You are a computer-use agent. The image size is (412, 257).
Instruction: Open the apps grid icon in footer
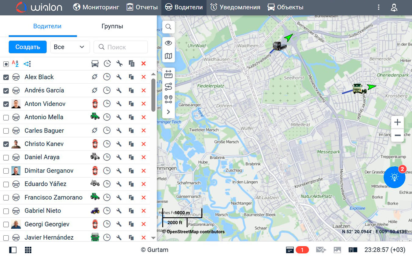pyautogui.click(x=28, y=250)
